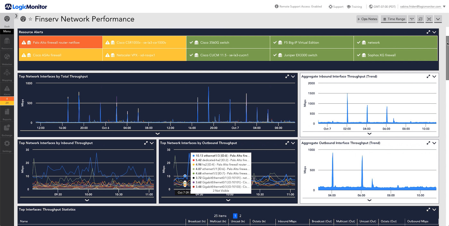The width and height of the screenshot is (449, 226).
Task: Open Cisco CSR1000v alert tile
Action: tap(144, 42)
